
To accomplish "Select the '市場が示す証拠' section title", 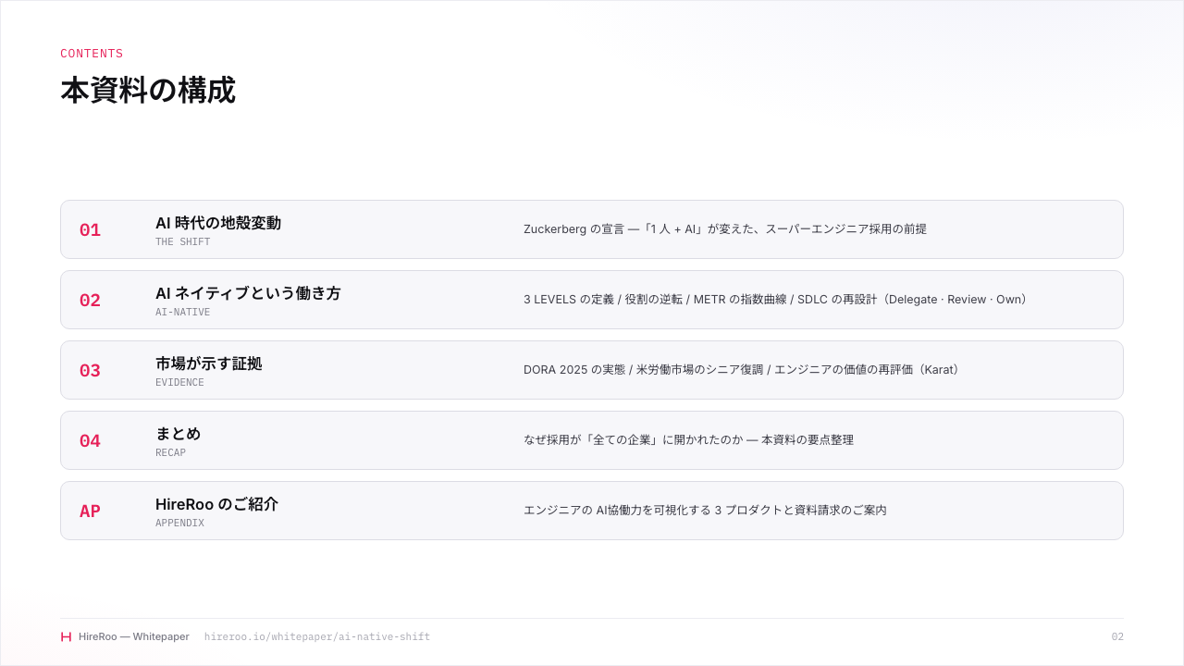I will (209, 364).
